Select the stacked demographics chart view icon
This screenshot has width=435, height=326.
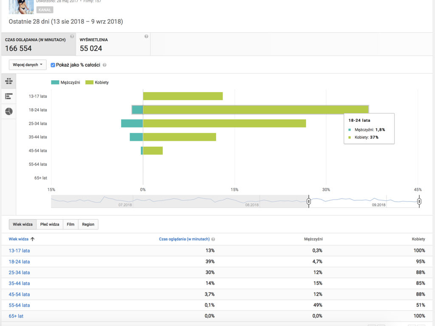[9, 81]
